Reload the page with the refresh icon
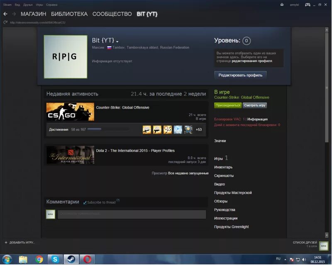 [5, 22]
